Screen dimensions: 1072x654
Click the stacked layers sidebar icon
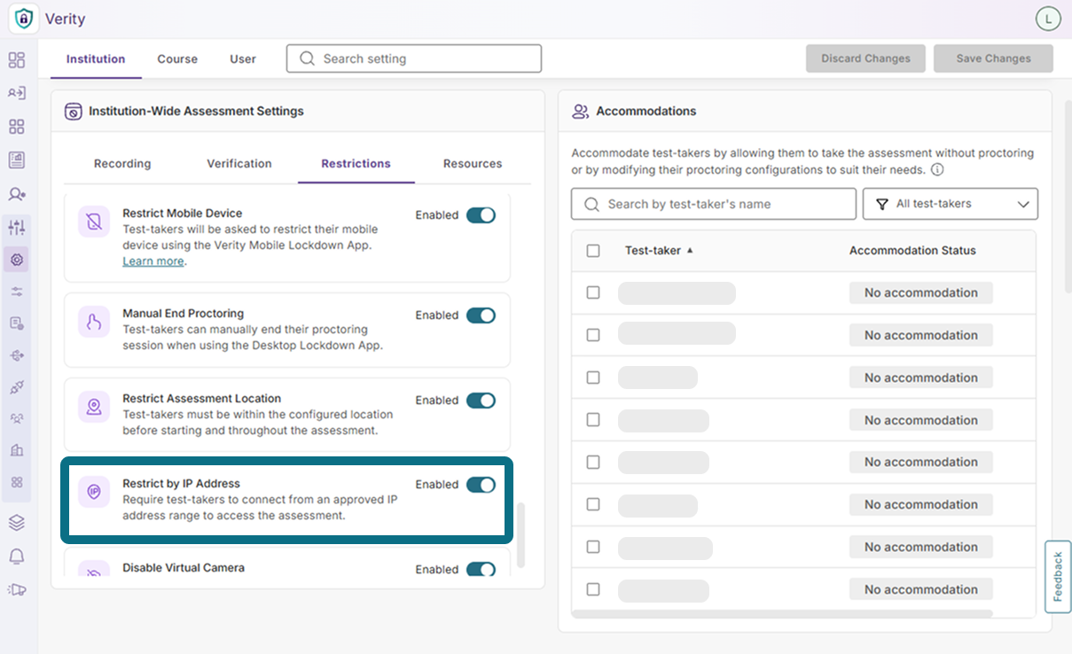pyautogui.click(x=17, y=522)
